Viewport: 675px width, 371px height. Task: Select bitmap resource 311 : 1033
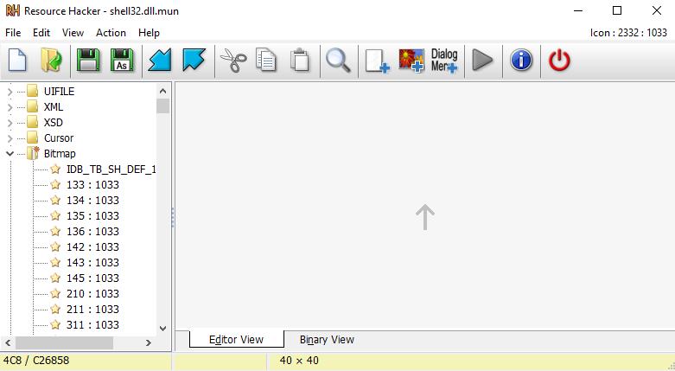pyautogui.click(x=92, y=324)
